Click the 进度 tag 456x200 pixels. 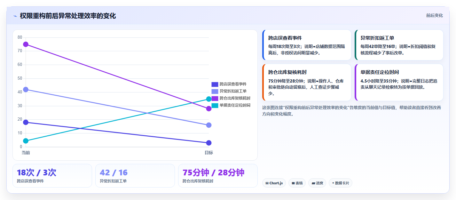coord(317,183)
